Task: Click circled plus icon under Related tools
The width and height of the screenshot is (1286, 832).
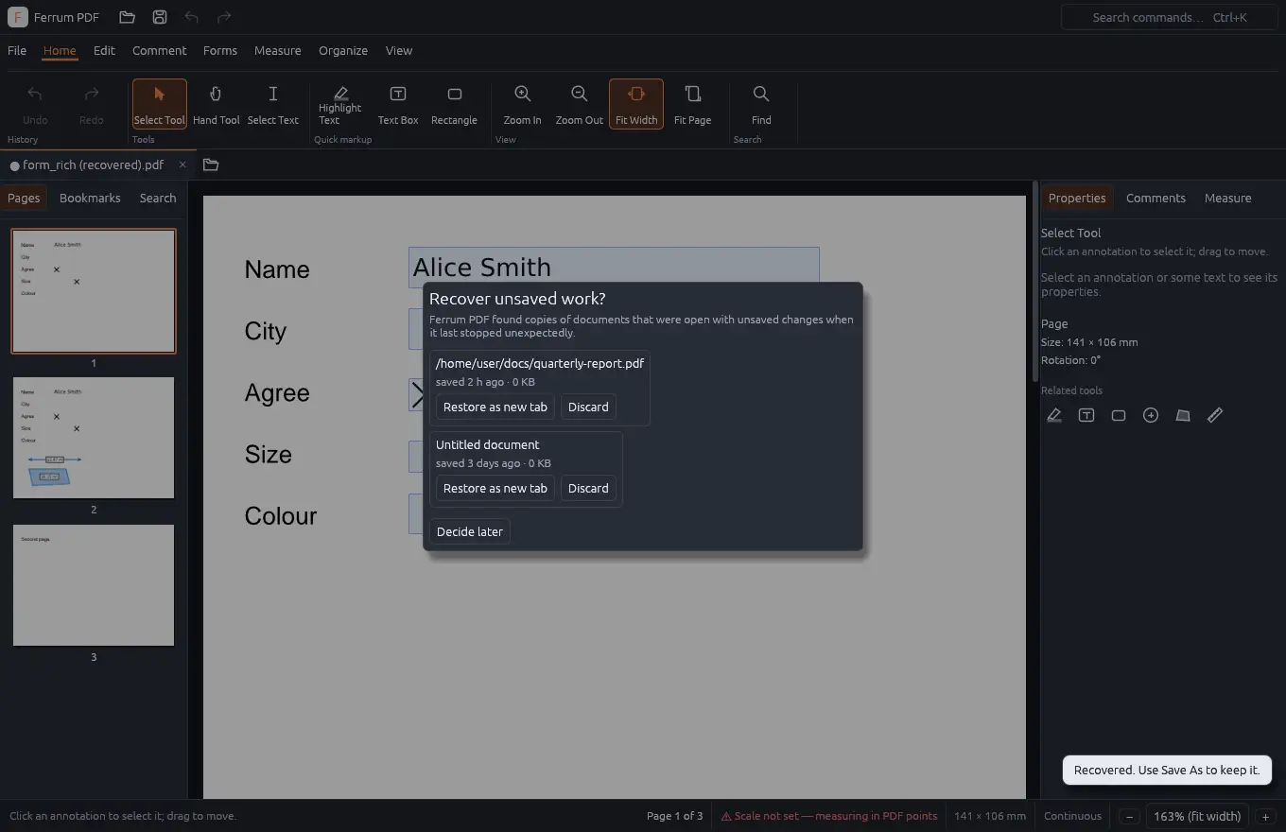Action: tap(1151, 415)
